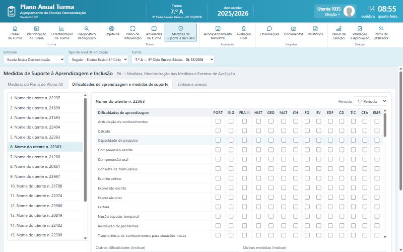The width and height of the screenshot is (403, 252).
Task: Open the Entidade dropdown
Action: (x=34, y=59)
